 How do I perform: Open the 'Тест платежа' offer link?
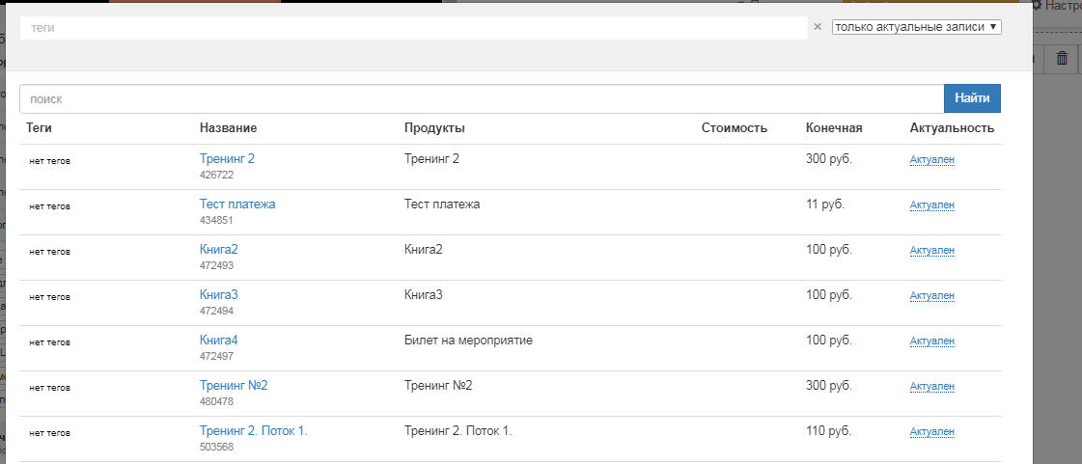[x=237, y=205]
